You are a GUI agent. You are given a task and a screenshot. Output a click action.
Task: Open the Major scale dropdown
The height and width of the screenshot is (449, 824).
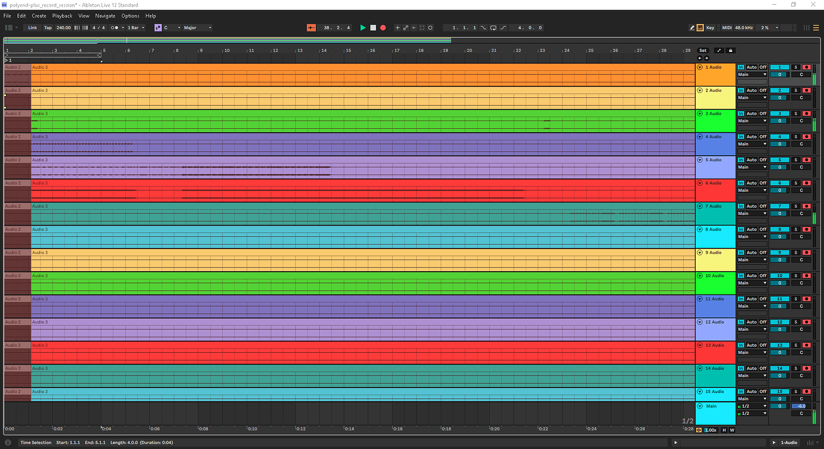[197, 27]
